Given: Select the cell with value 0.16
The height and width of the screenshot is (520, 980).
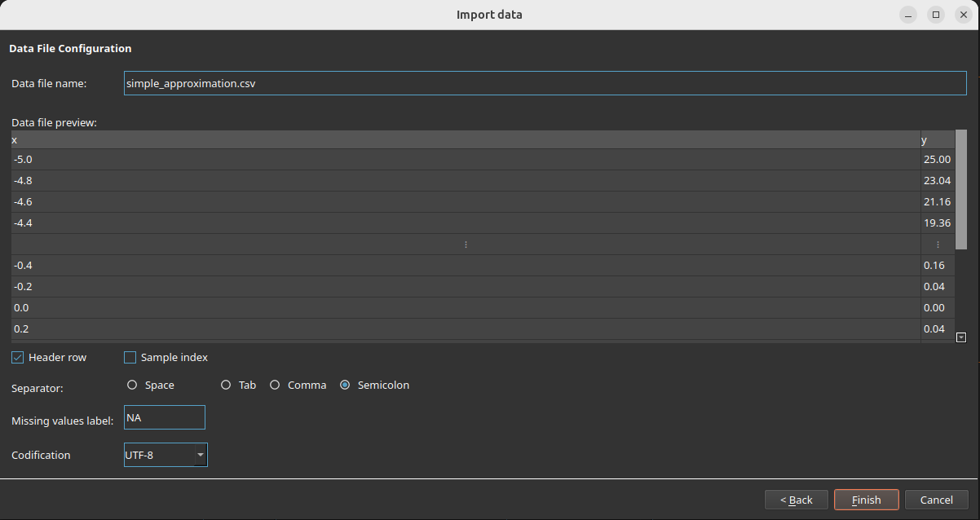Looking at the screenshot, I should pos(937,266).
